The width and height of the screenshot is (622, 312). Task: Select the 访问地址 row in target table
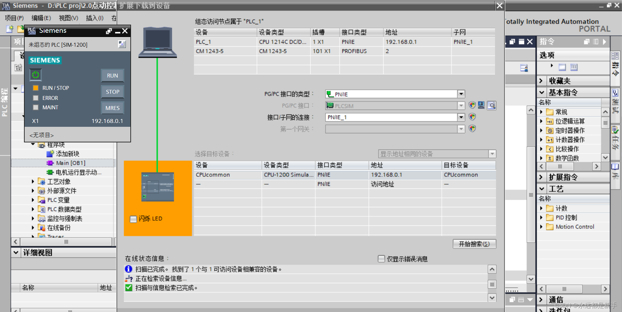(345, 184)
